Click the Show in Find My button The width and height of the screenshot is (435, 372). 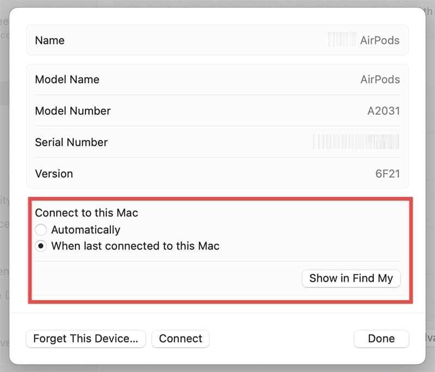click(351, 278)
